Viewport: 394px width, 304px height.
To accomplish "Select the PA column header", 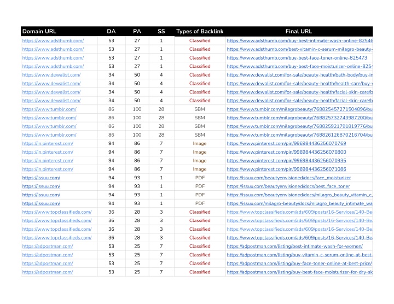I will tap(137, 31).
